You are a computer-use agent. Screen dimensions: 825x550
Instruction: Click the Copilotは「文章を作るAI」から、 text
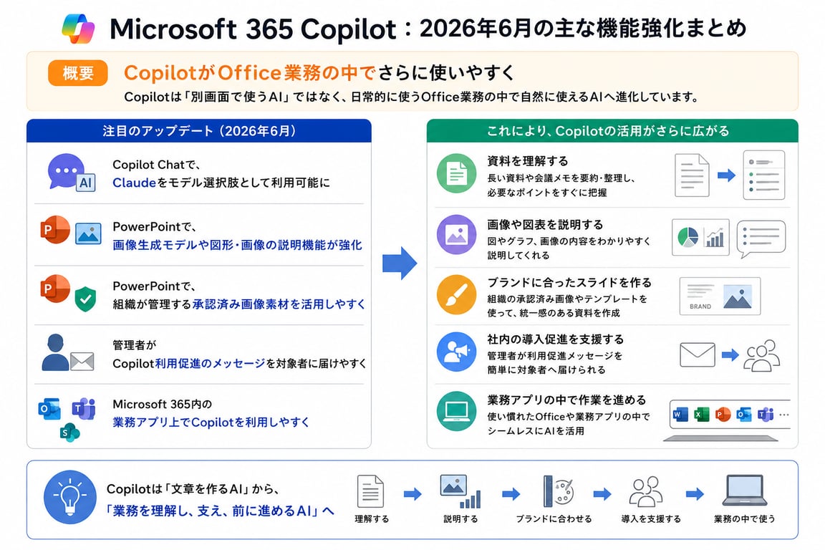coord(193,489)
